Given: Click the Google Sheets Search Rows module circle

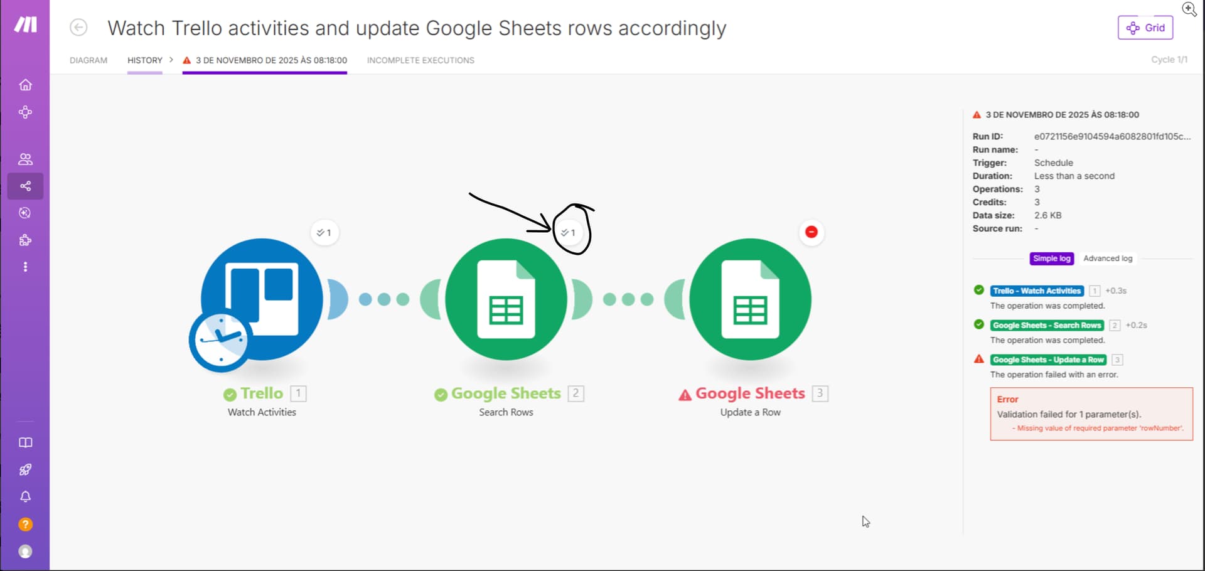Looking at the screenshot, I should point(506,299).
